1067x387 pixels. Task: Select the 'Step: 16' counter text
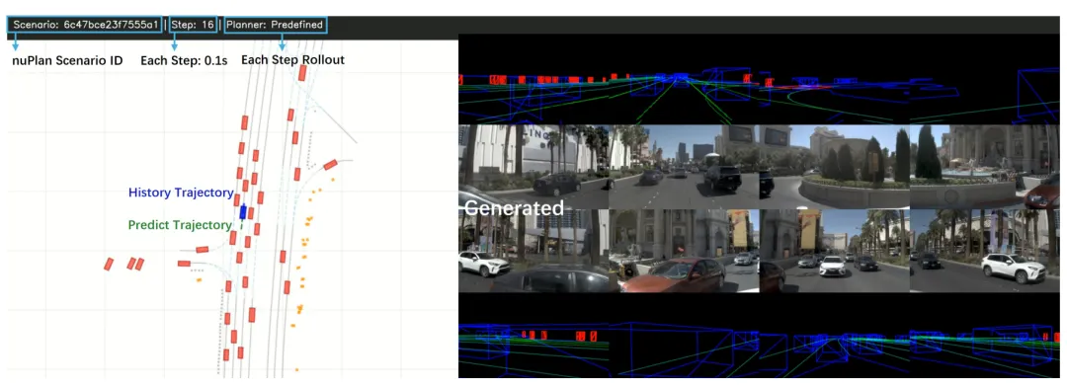click(x=193, y=25)
